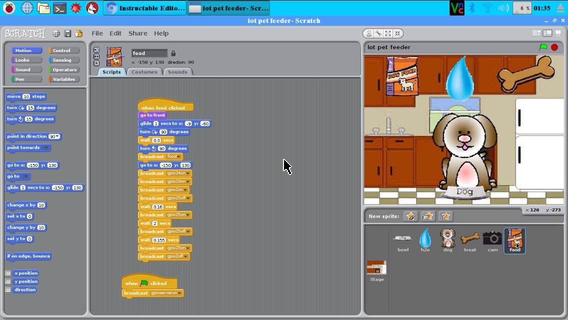
Task: Select the h2o sprite thumbnail
Action: 425,240
